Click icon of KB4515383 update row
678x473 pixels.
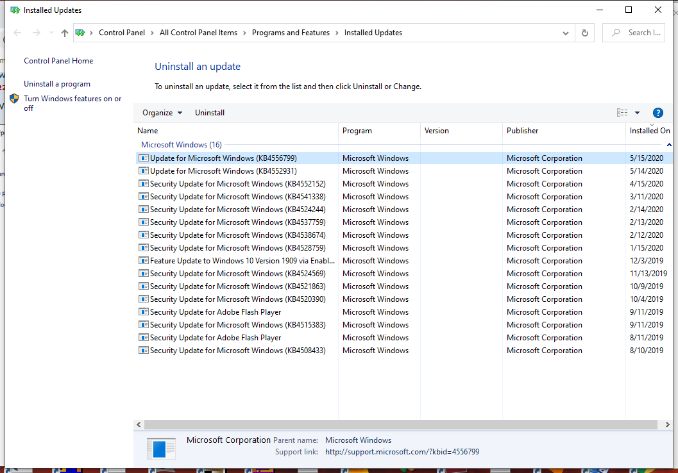(x=143, y=324)
